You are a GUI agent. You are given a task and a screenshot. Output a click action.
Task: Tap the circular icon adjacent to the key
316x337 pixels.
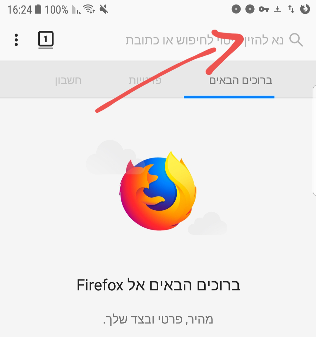coord(250,9)
